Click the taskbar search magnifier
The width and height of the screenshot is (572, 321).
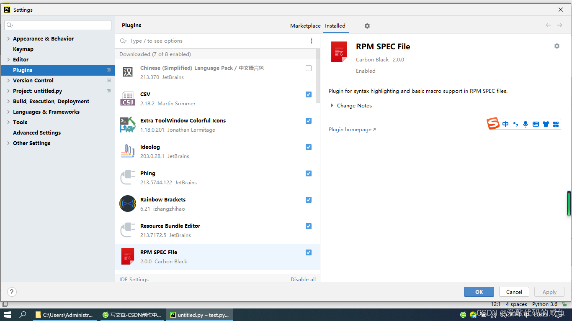point(23,315)
